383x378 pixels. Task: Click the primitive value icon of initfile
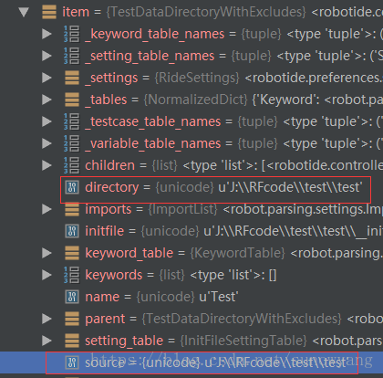tap(72, 231)
